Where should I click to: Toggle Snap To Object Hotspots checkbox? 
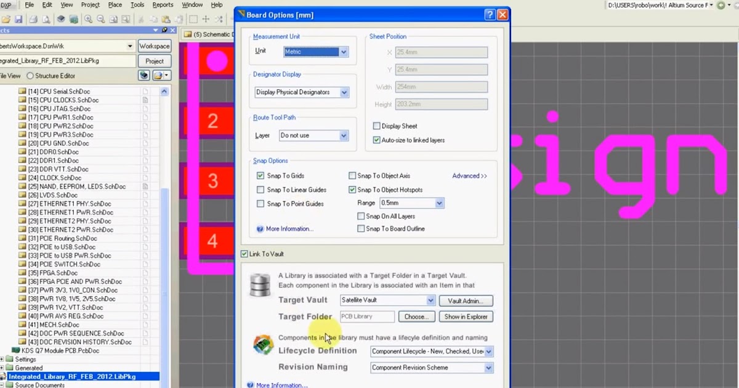point(352,190)
